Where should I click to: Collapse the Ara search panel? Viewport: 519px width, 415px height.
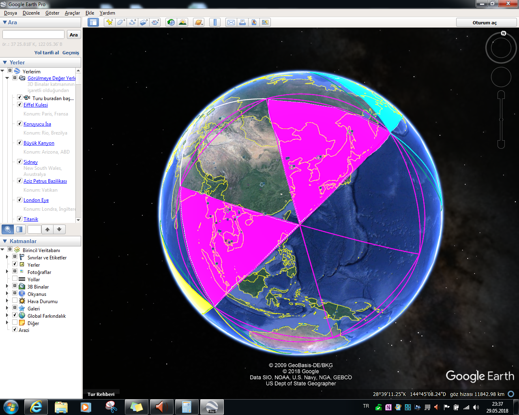(5, 22)
